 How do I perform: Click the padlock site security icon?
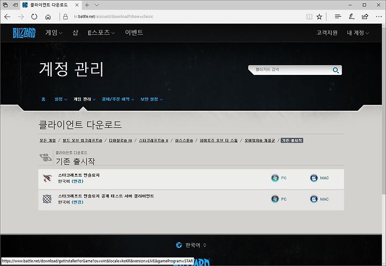[x=65, y=17]
